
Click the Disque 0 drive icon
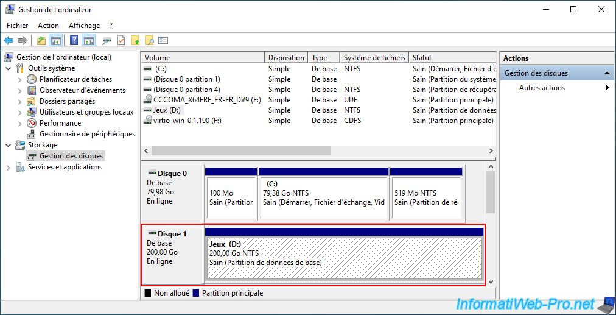tap(152, 173)
